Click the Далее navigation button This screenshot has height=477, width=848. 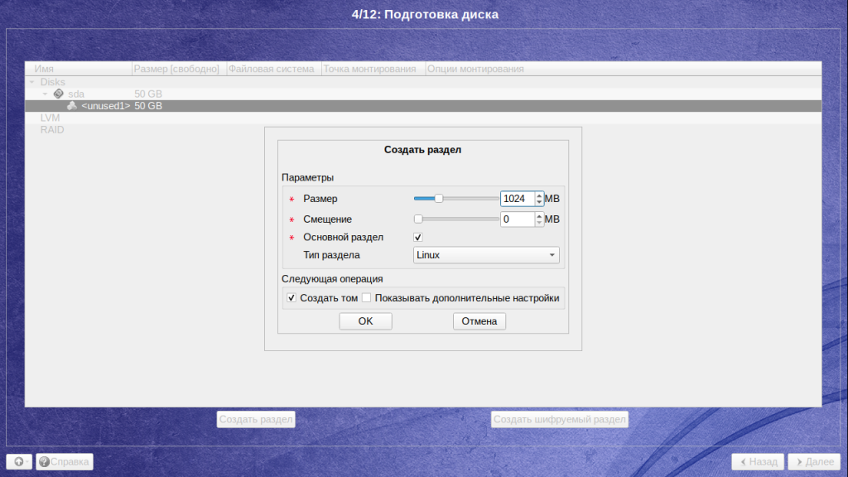pyautogui.click(x=814, y=461)
